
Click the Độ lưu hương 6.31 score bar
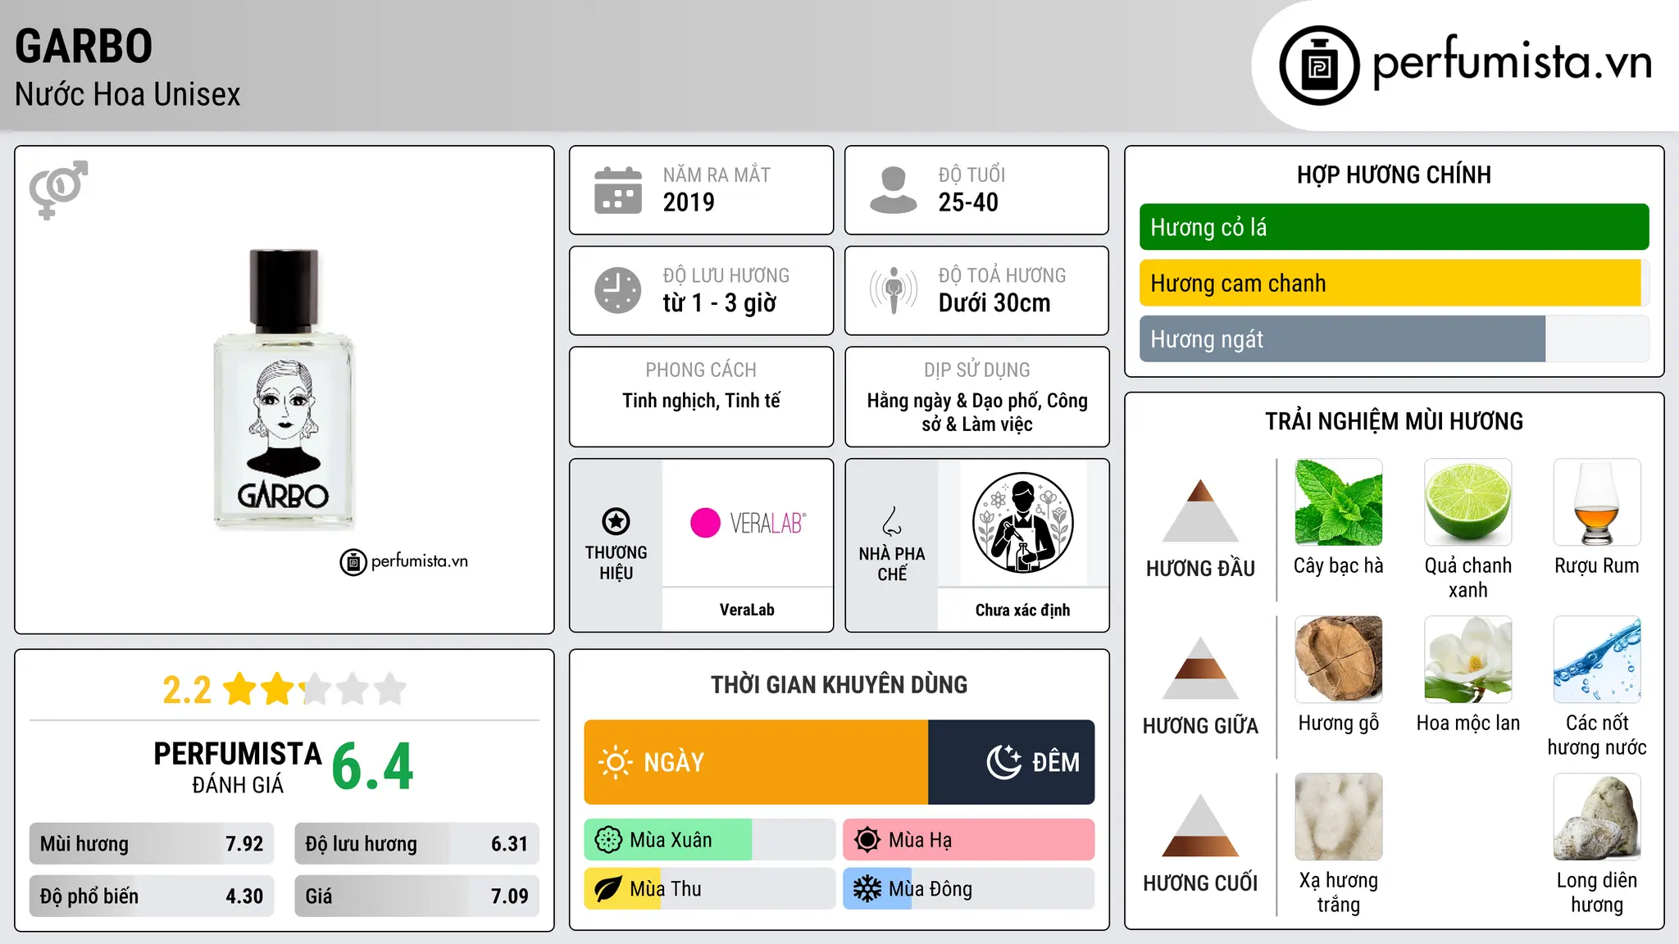pyautogui.click(x=416, y=843)
